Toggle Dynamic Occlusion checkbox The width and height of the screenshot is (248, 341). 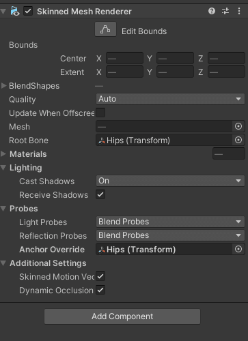coord(100,290)
